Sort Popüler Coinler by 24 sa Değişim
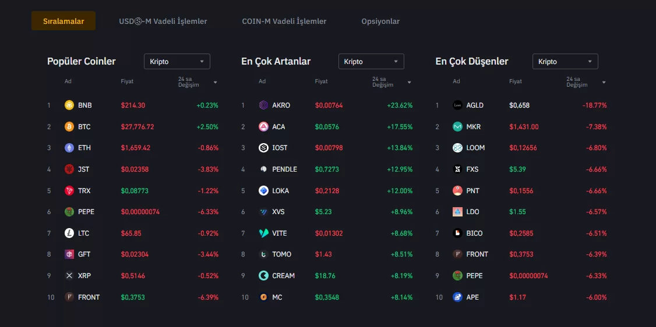The image size is (656, 327). [x=198, y=82]
